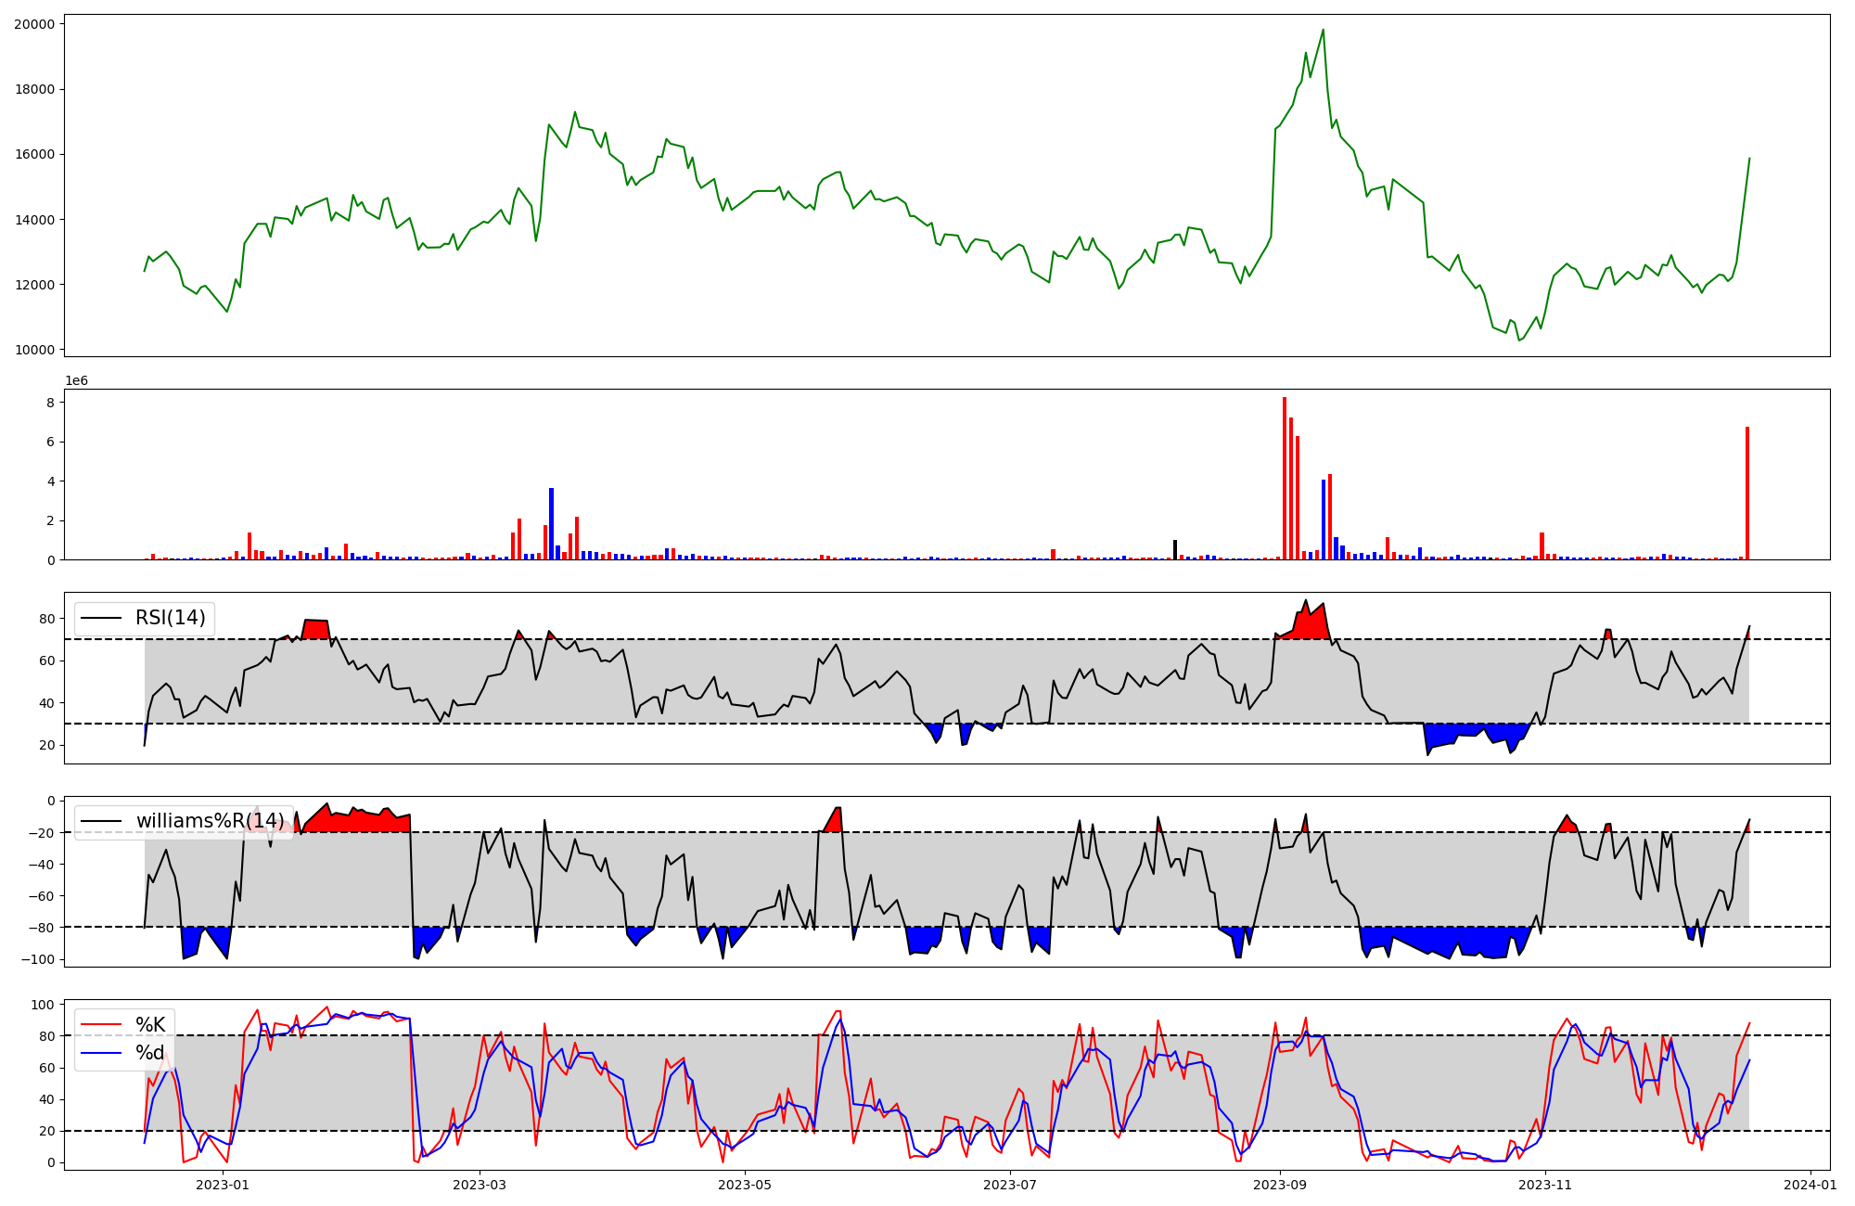Click the 2023-05 x-axis tick label
Viewport: 1855px width, 1206px height.
pos(745,1185)
